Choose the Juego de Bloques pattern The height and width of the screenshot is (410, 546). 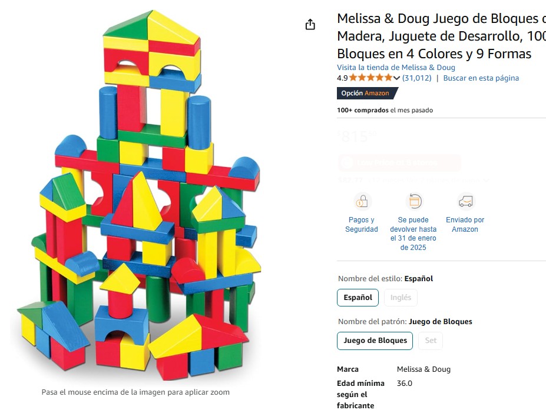pos(375,341)
